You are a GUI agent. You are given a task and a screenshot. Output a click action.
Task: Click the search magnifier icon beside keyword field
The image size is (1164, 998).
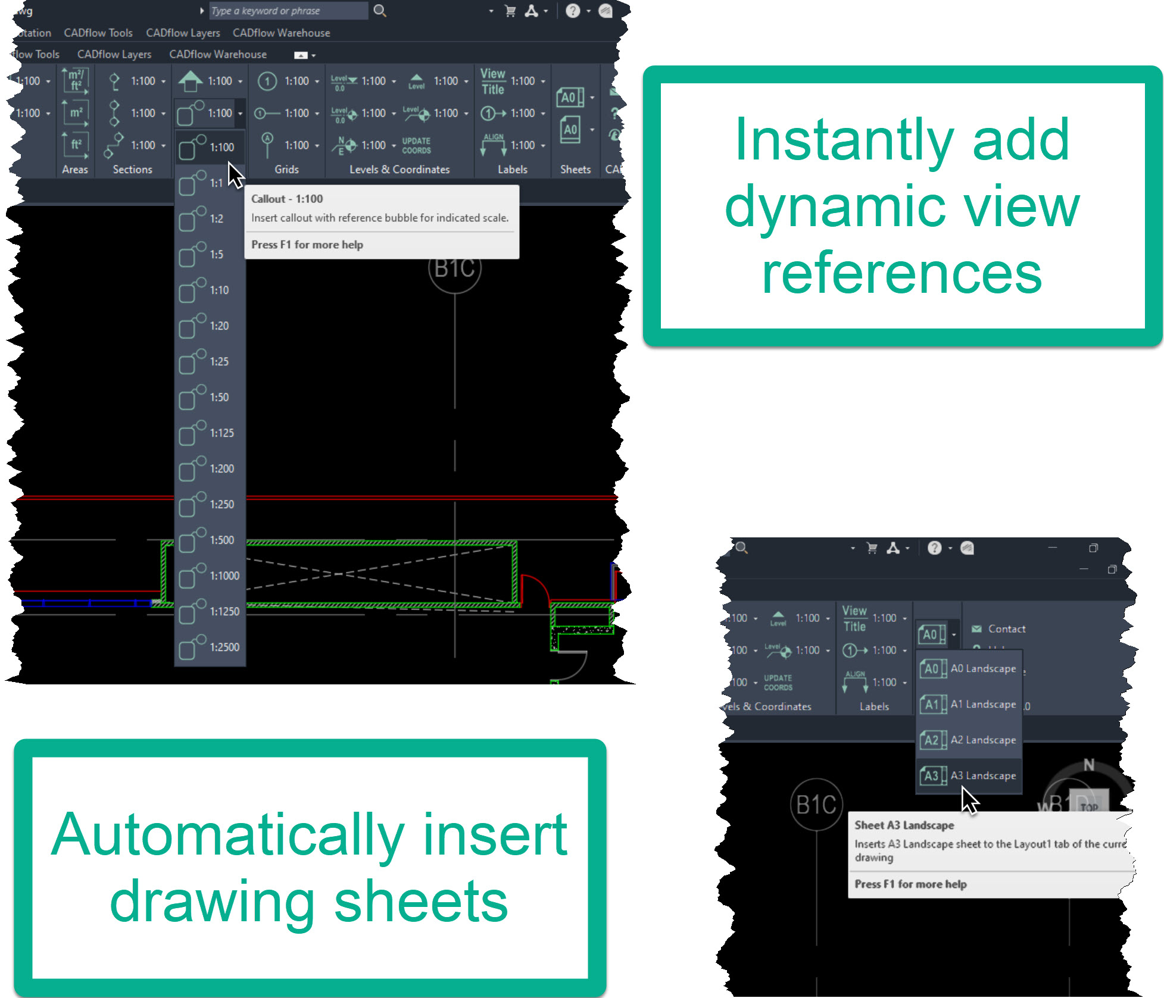[380, 11]
